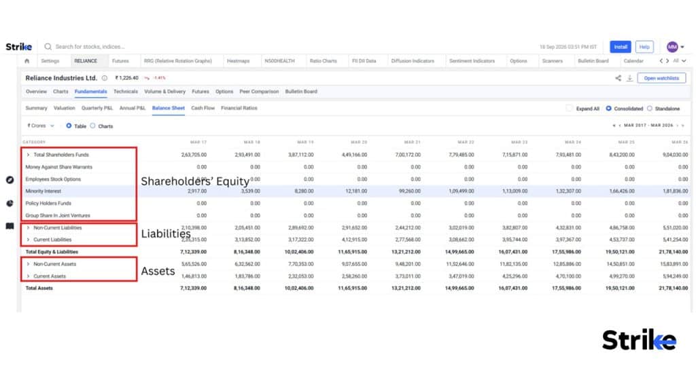Open the N500HEALTH workspace tab
The height and width of the screenshot is (368, 696).
pos(279,60)
